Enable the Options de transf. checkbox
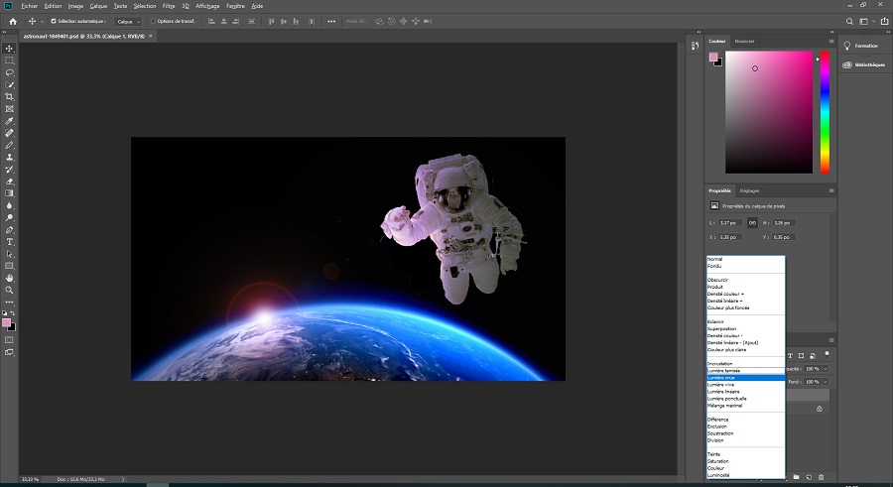This screenshot has width=893, height=487. [x=153, y=21]
